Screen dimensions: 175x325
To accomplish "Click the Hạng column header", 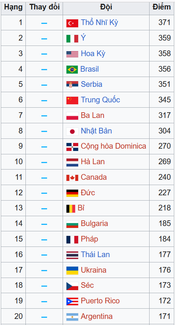I will 13,8.
